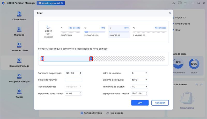Confirm with the Sim button
Viewport: 207px width, 119px height.
[x=140, y=103]
